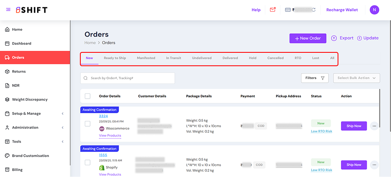Click the New Order button
391x177 pixels.
(x=308, y=38)
